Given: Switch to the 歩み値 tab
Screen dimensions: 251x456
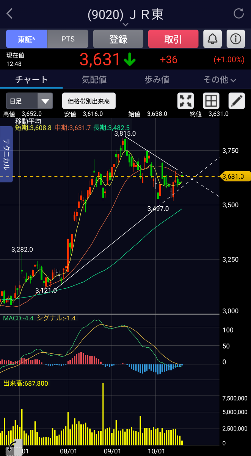Looking at the screenshot, I should click(157, 80).
